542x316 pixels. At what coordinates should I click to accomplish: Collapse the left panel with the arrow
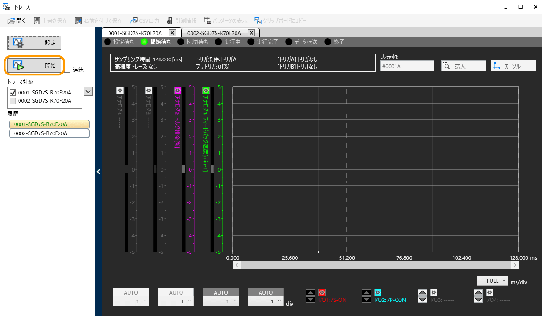coord(99,172)
